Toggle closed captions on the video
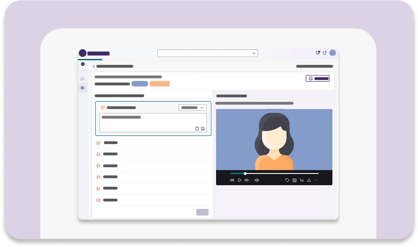Screen dimensions: 418x247 point(294,180)
